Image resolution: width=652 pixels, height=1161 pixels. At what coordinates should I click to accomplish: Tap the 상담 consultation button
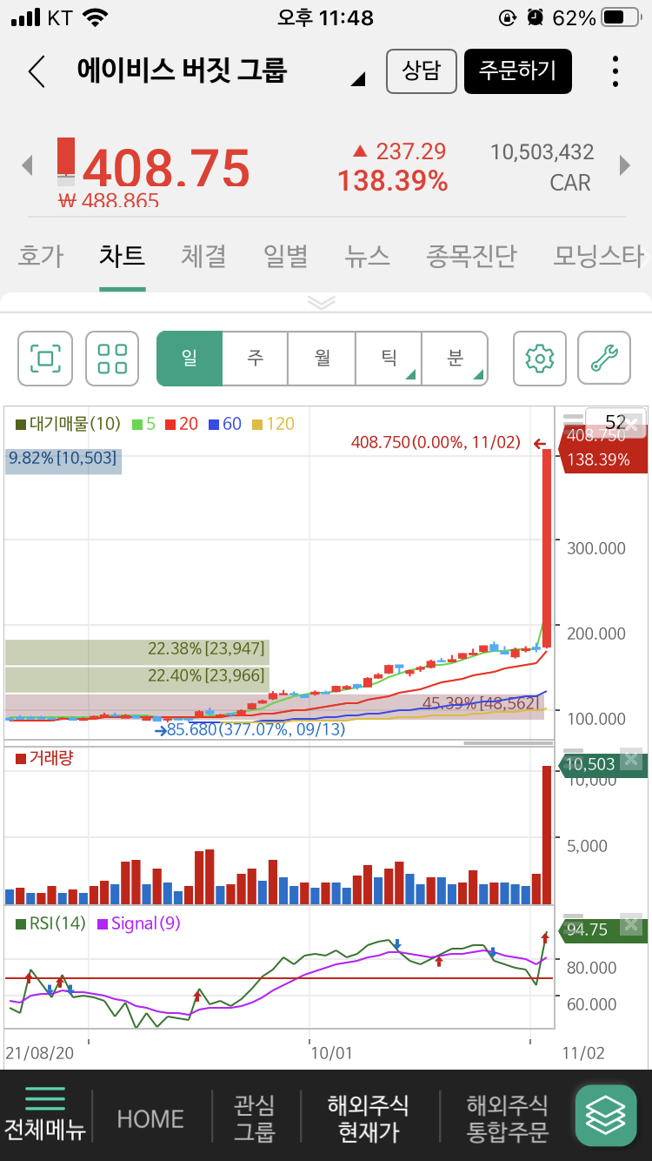tap(422, 71)
